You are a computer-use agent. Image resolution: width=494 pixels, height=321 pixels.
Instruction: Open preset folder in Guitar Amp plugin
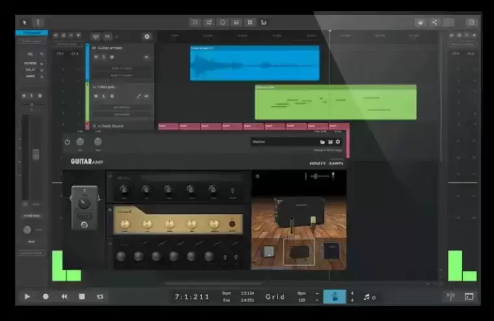(x=322, y=142)
